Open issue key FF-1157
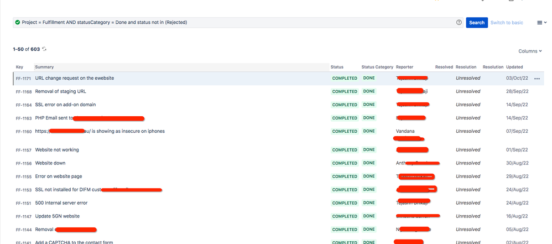The image size is (552, 244). pyautogui.click(x=24, y=150)
